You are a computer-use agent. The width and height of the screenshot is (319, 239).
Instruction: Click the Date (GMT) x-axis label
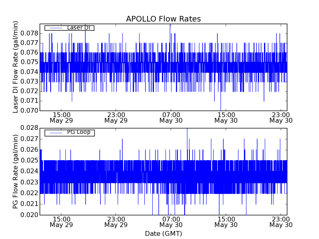163,233
